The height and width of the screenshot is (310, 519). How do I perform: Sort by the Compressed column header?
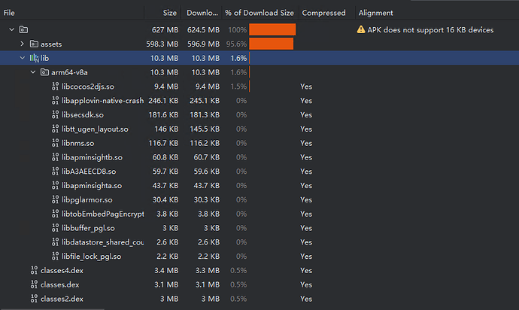click(x=323, y=13)
